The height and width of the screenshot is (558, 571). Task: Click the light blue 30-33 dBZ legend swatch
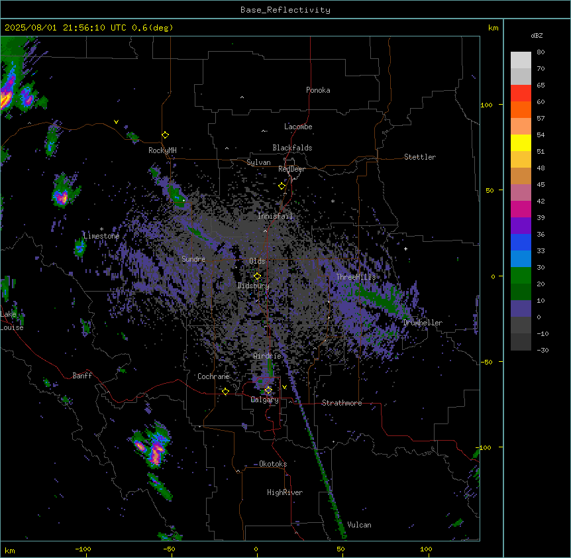point(521,259)
